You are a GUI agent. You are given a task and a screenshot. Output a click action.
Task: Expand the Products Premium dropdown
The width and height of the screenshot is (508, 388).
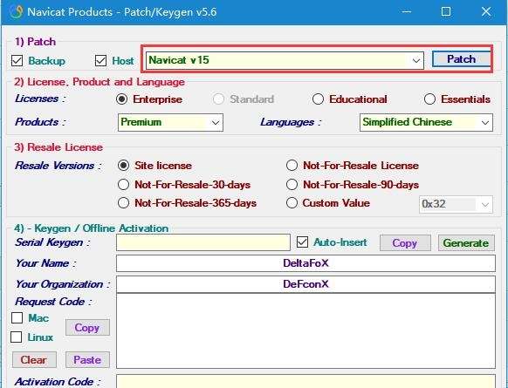tap(170, 122)
